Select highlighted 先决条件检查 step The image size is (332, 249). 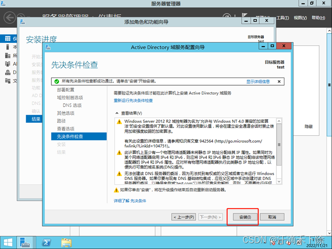coord(79,137)
